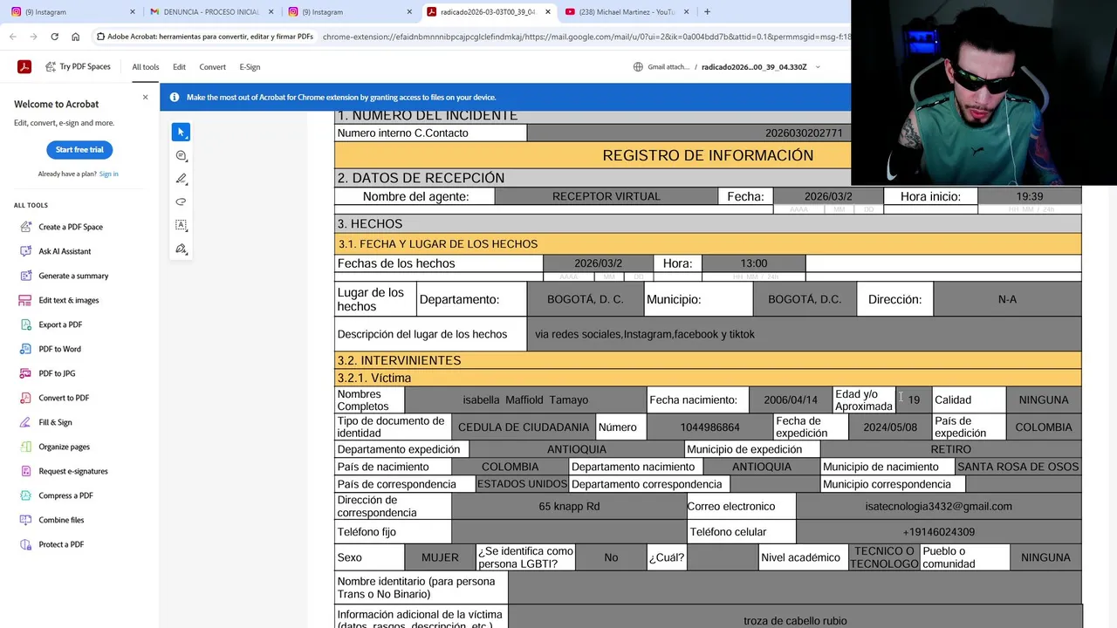1117x628 pixels.
Task: Click the REGISTRO DE INFORMACIÓN heading
Action: (x=708, y=155)
